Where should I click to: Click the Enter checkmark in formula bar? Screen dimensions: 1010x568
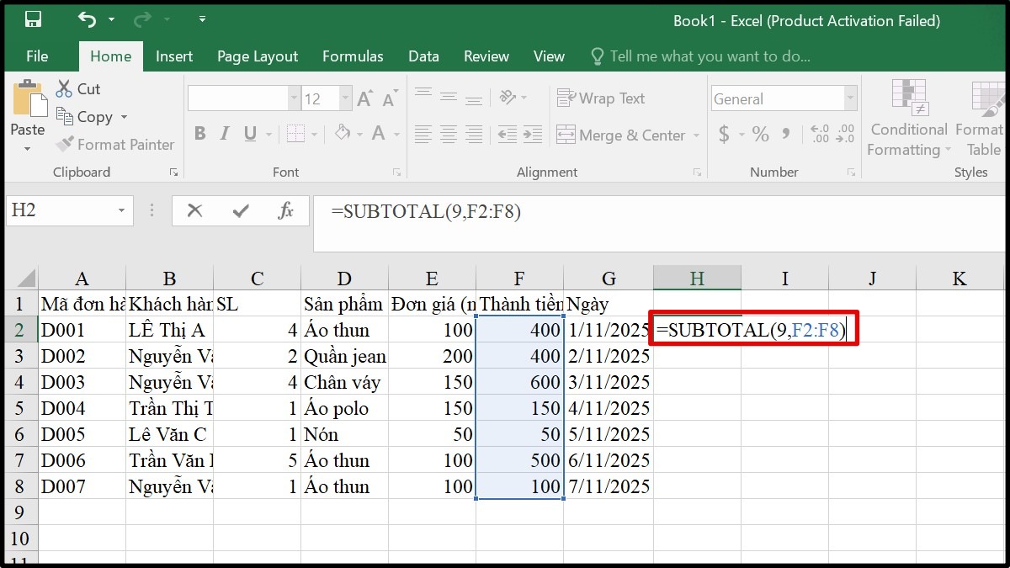(238, 211)
